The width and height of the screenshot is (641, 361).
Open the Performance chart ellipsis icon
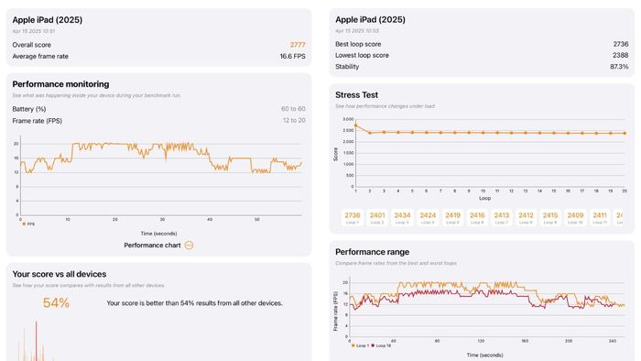pyautogui.click(x=189, y=246)
